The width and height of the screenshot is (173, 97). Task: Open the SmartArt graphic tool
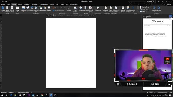point(41,9)
